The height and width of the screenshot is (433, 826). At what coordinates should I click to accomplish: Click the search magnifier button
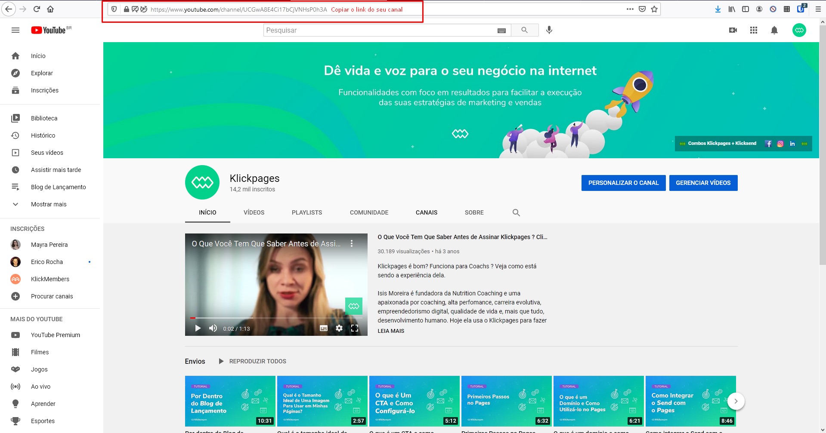click(524, 30)
